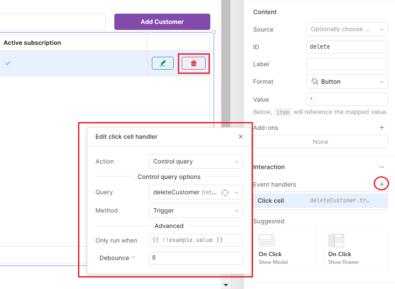Screen dimensions: 395x289
Task: Click the red trash delete icon button
Action: click(194, 63)
